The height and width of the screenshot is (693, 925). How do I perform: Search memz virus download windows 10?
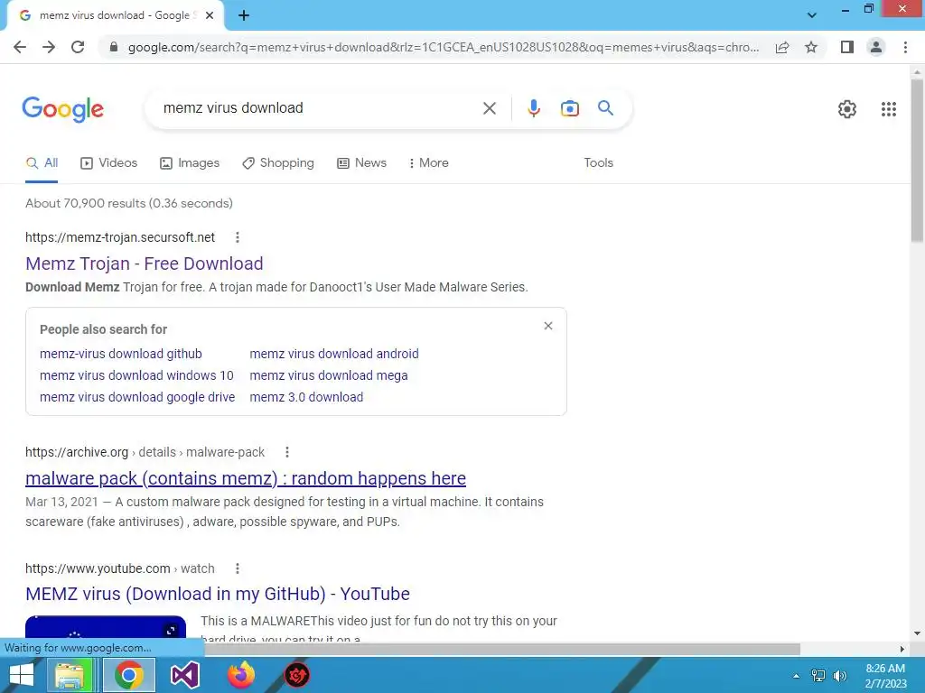click(x=137, y=375)
